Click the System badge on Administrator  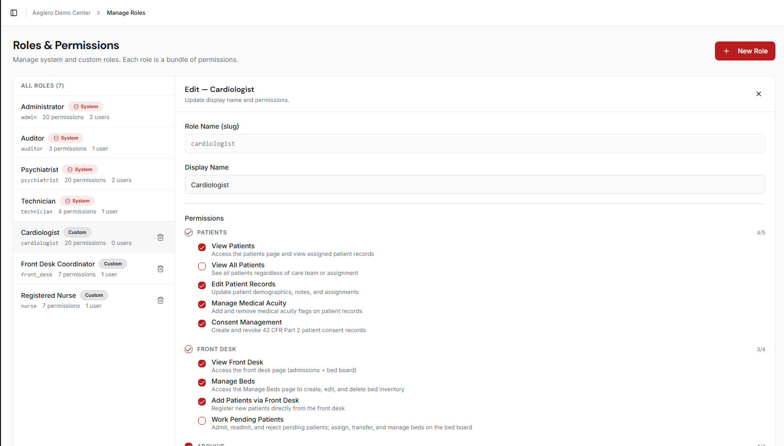coord(86,107)
